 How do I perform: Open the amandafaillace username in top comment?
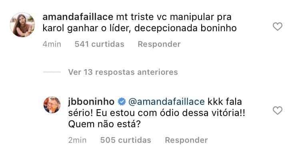[x=78, y=17]
